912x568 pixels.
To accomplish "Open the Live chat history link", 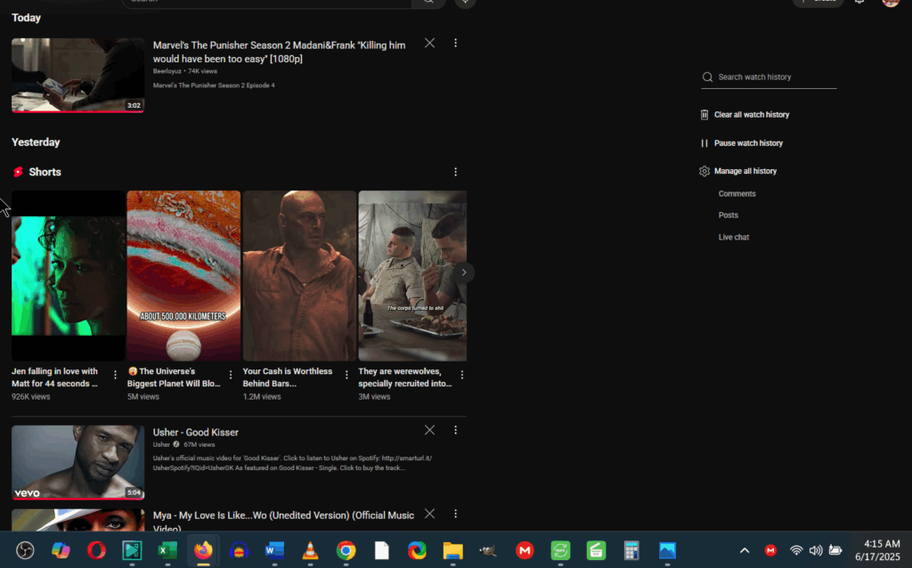I will [734, 237].
